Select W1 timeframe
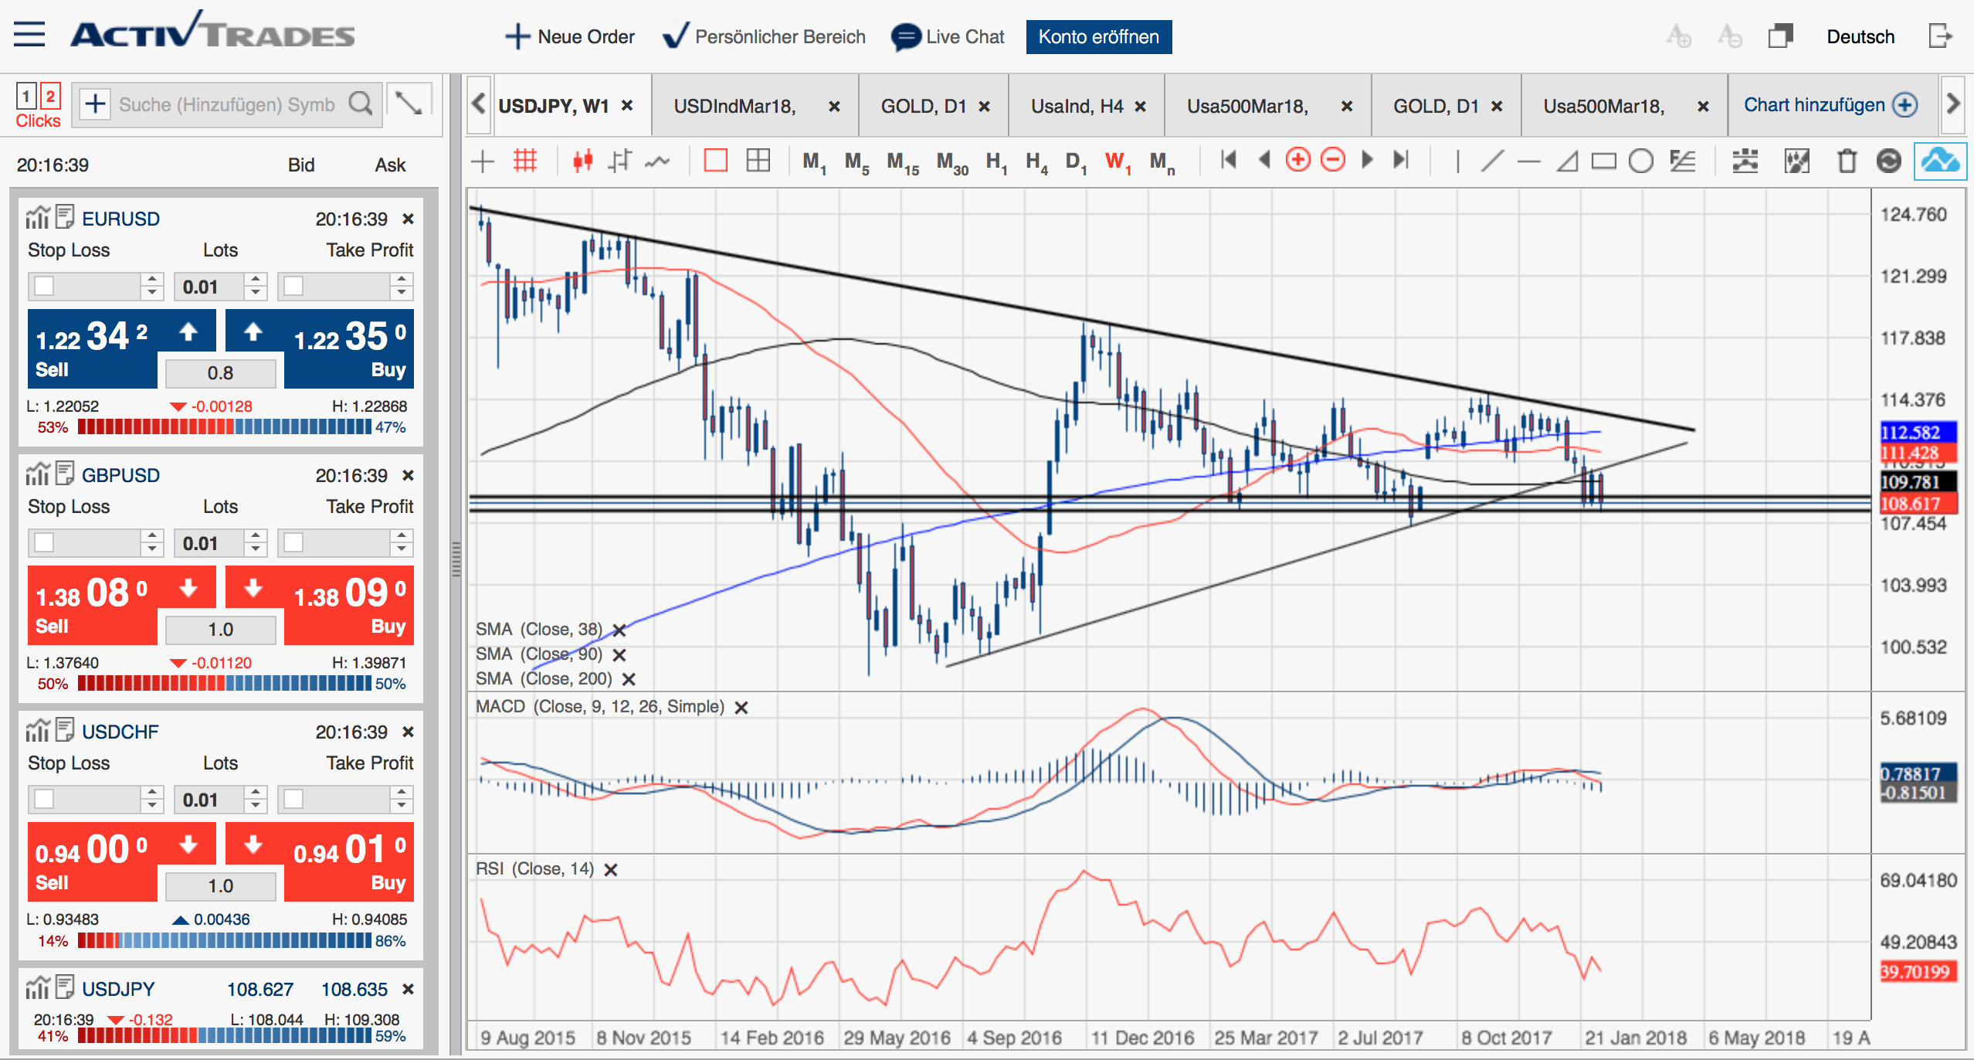1974x1060 pixels. [x=1118, y=161]
